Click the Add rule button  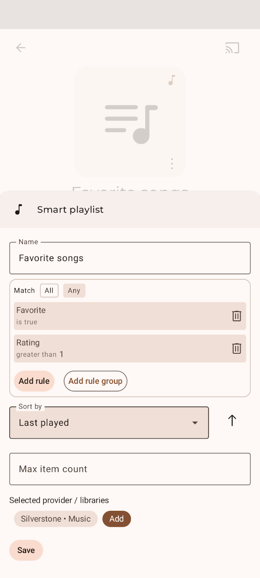coord(34,381)
